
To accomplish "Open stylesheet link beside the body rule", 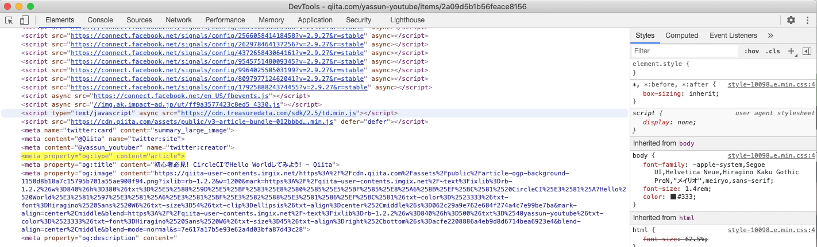I will [772, 155].
